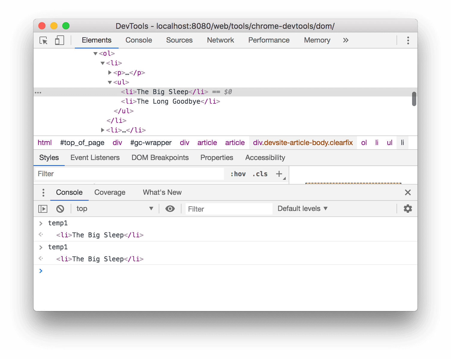This screenshot has width=451, height=359.
Task: Open the drawer's three-dot menu
Action: pos(43,192)
